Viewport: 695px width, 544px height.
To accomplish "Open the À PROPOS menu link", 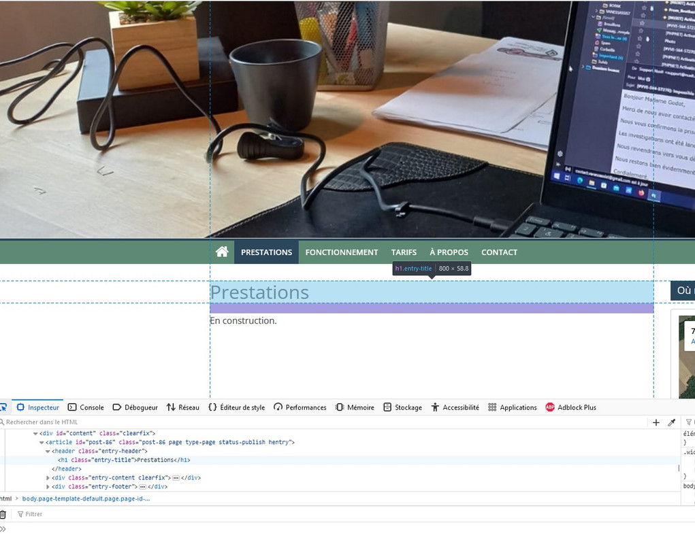I will click(x=449, y=252).
